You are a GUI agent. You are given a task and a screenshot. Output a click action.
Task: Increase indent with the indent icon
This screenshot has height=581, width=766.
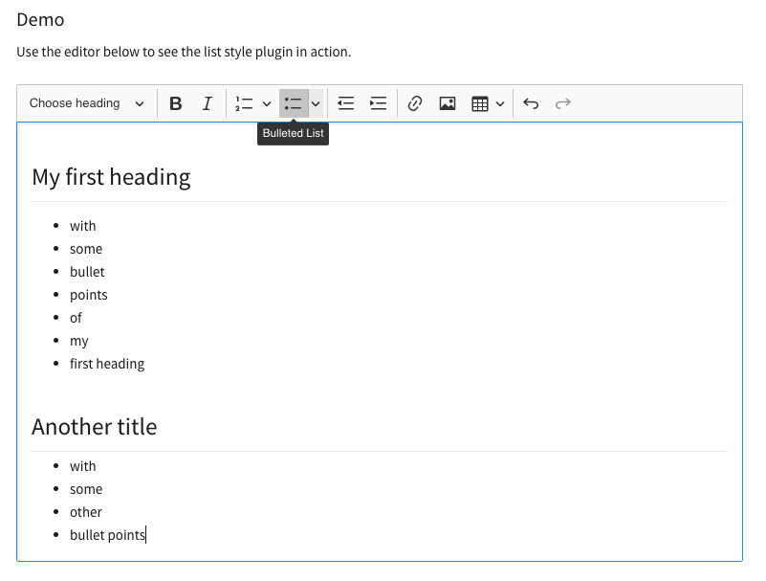(x=378, y=103)
